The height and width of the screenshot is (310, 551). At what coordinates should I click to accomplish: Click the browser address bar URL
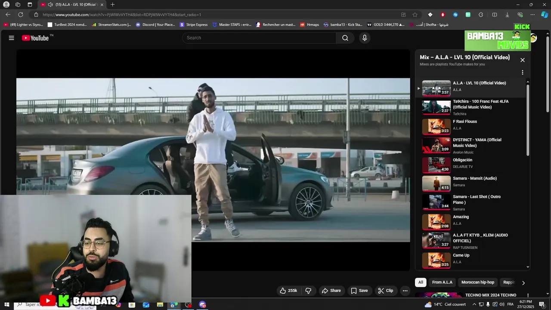pos(122,15)
